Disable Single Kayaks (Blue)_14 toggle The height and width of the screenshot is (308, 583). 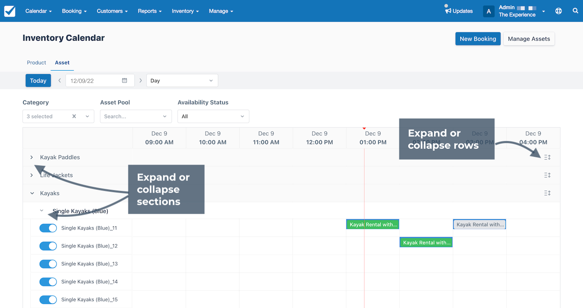point(48,282)
